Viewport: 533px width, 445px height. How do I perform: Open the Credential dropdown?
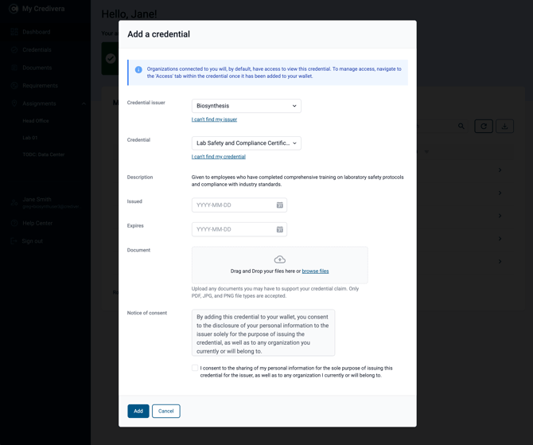246,143
